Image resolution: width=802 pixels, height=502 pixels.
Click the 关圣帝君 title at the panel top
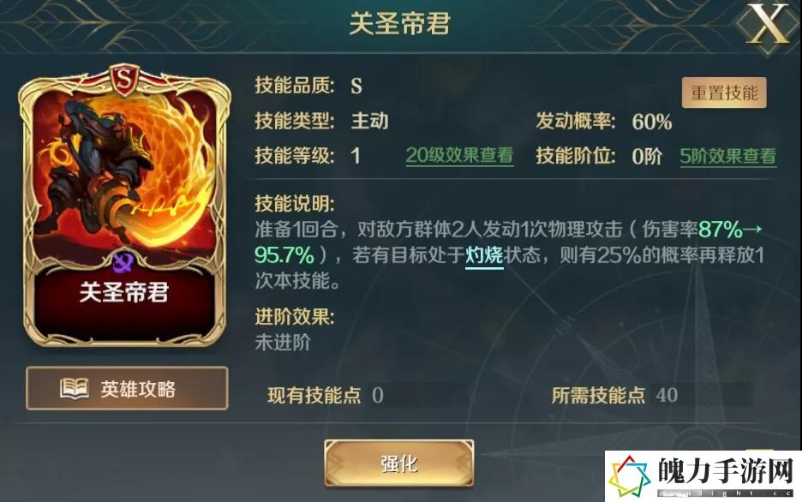(x=399, y=23)
